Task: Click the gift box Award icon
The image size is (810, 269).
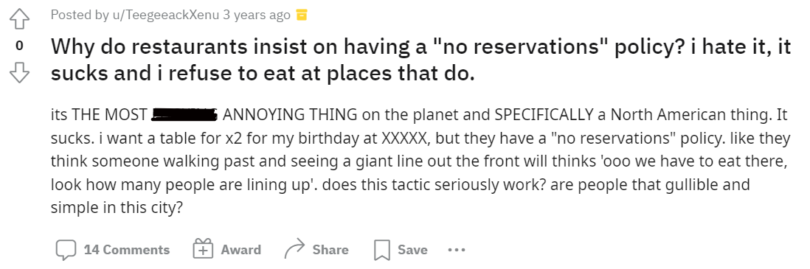Action: click(203, 250)
